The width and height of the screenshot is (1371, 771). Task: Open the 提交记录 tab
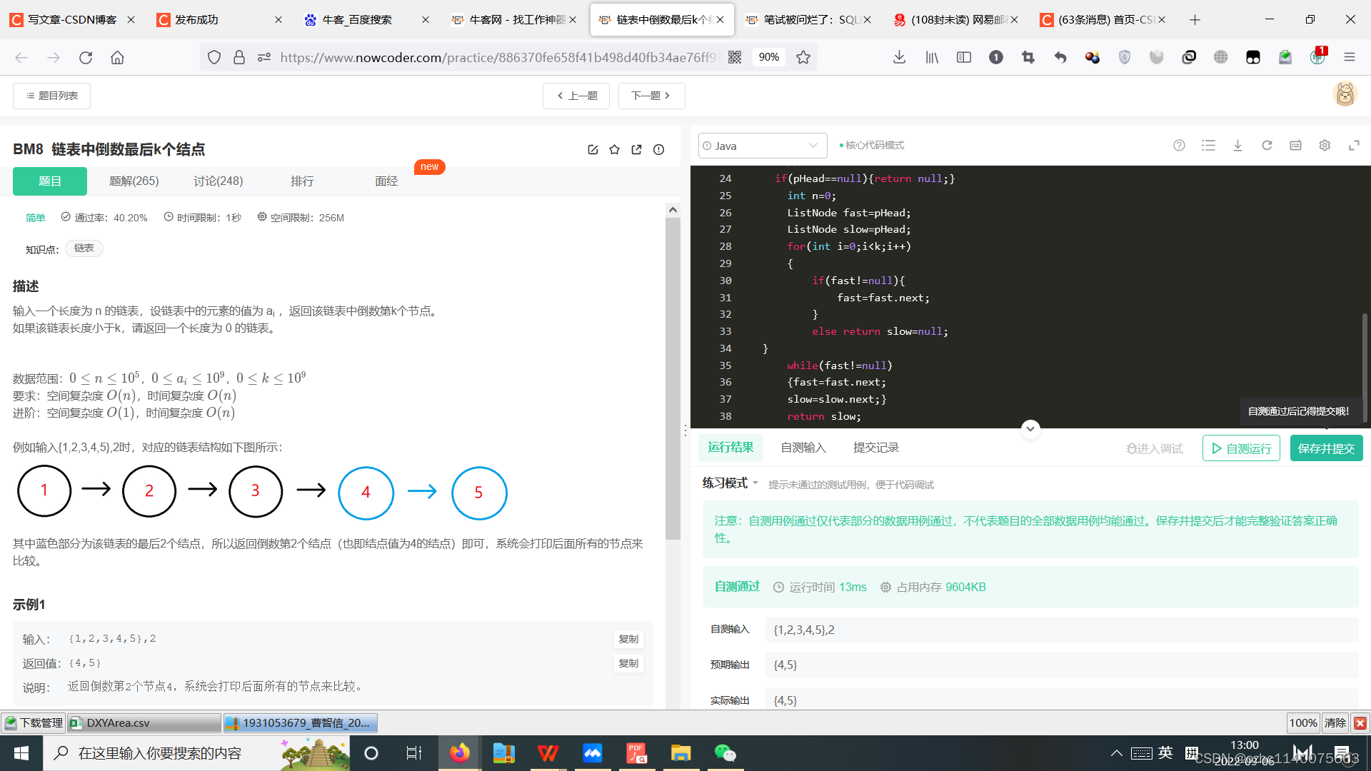[875, 448]
